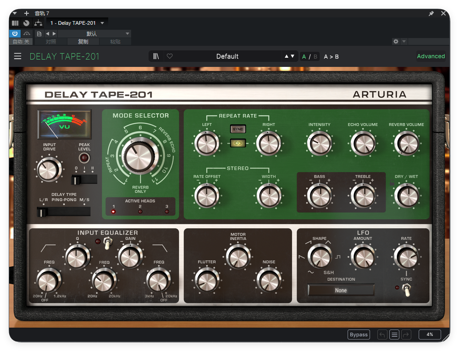The height and width of the screenshot is (351, 459).
Task: Toggle the repeat rate SYNC button
Action: pos(238,129)
